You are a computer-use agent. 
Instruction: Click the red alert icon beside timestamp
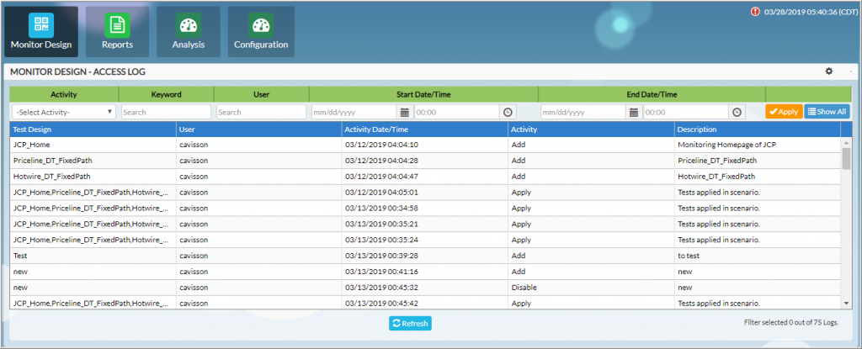(755, 11)
